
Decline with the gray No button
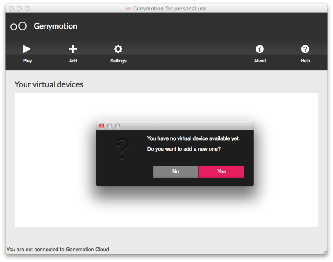point(175,172)
